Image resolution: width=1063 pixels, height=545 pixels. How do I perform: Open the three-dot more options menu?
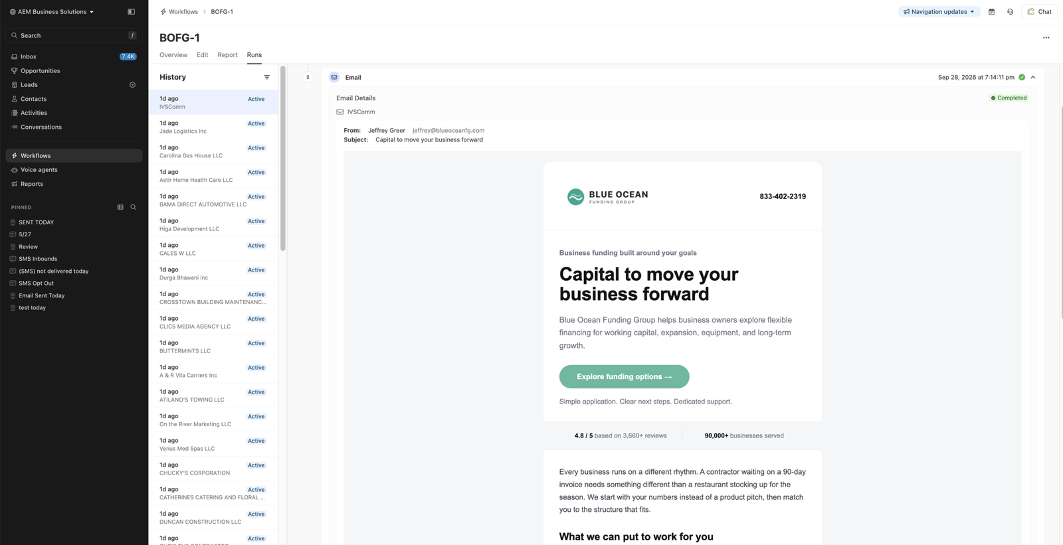tap(1046, 38)
